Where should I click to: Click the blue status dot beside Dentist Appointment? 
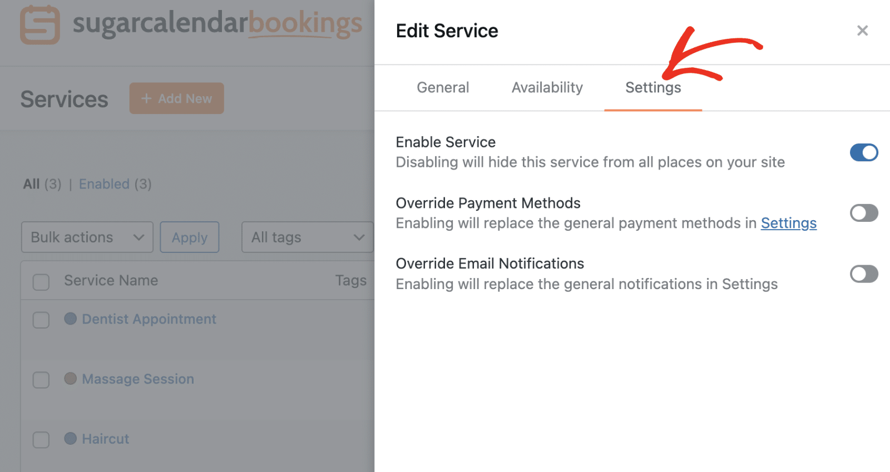click(70, 319)
